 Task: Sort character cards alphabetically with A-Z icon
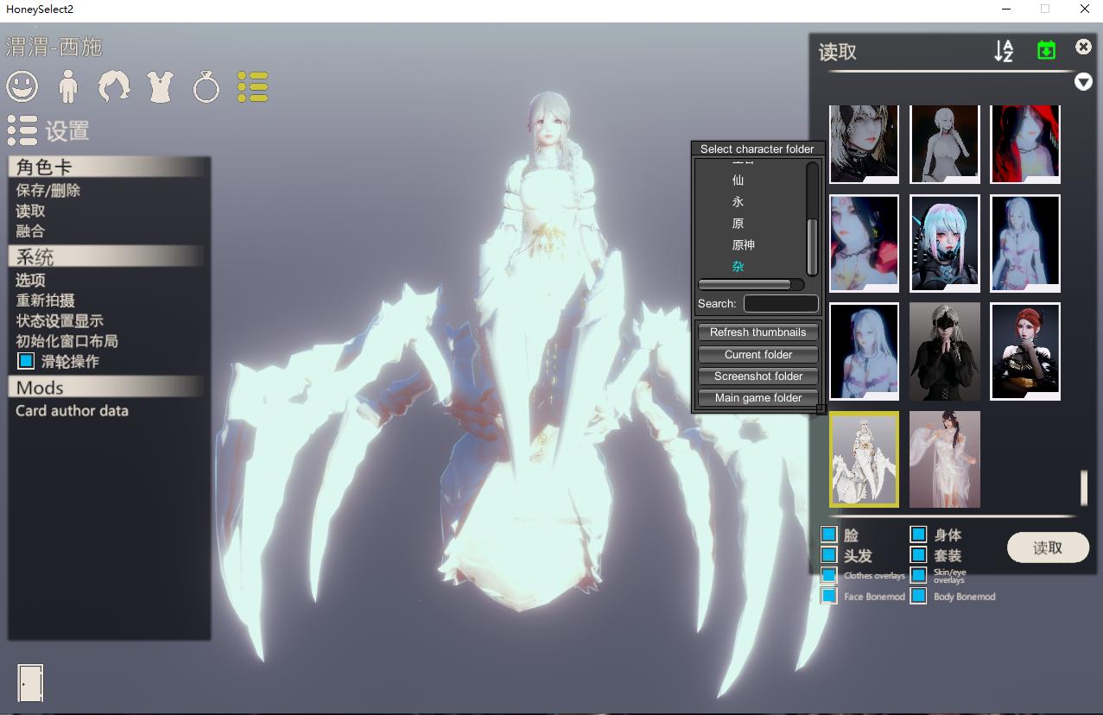point(1004,51)
